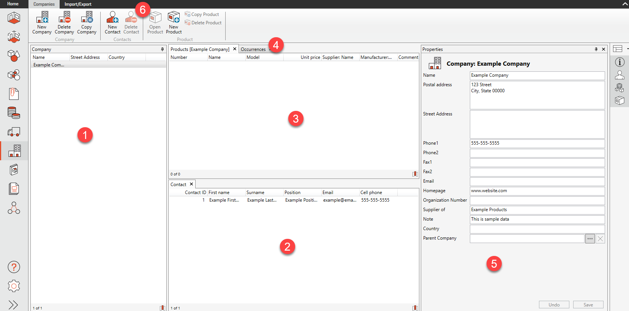Open the Help question mark icon

click(14, 267)
